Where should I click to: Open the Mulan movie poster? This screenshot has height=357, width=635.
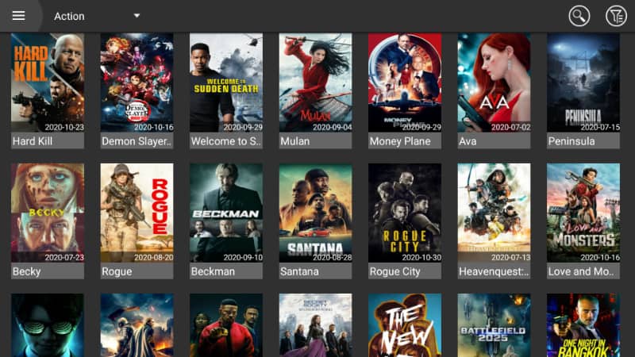click(x=315, y=83)
